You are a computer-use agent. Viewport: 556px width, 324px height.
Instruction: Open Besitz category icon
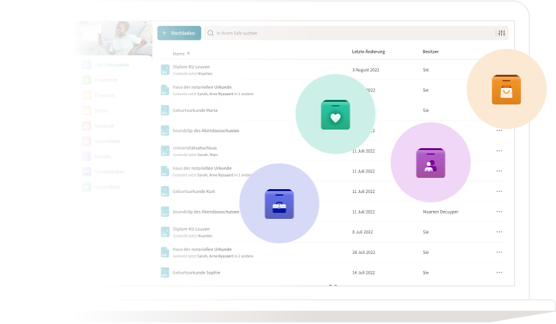point(87,110)
